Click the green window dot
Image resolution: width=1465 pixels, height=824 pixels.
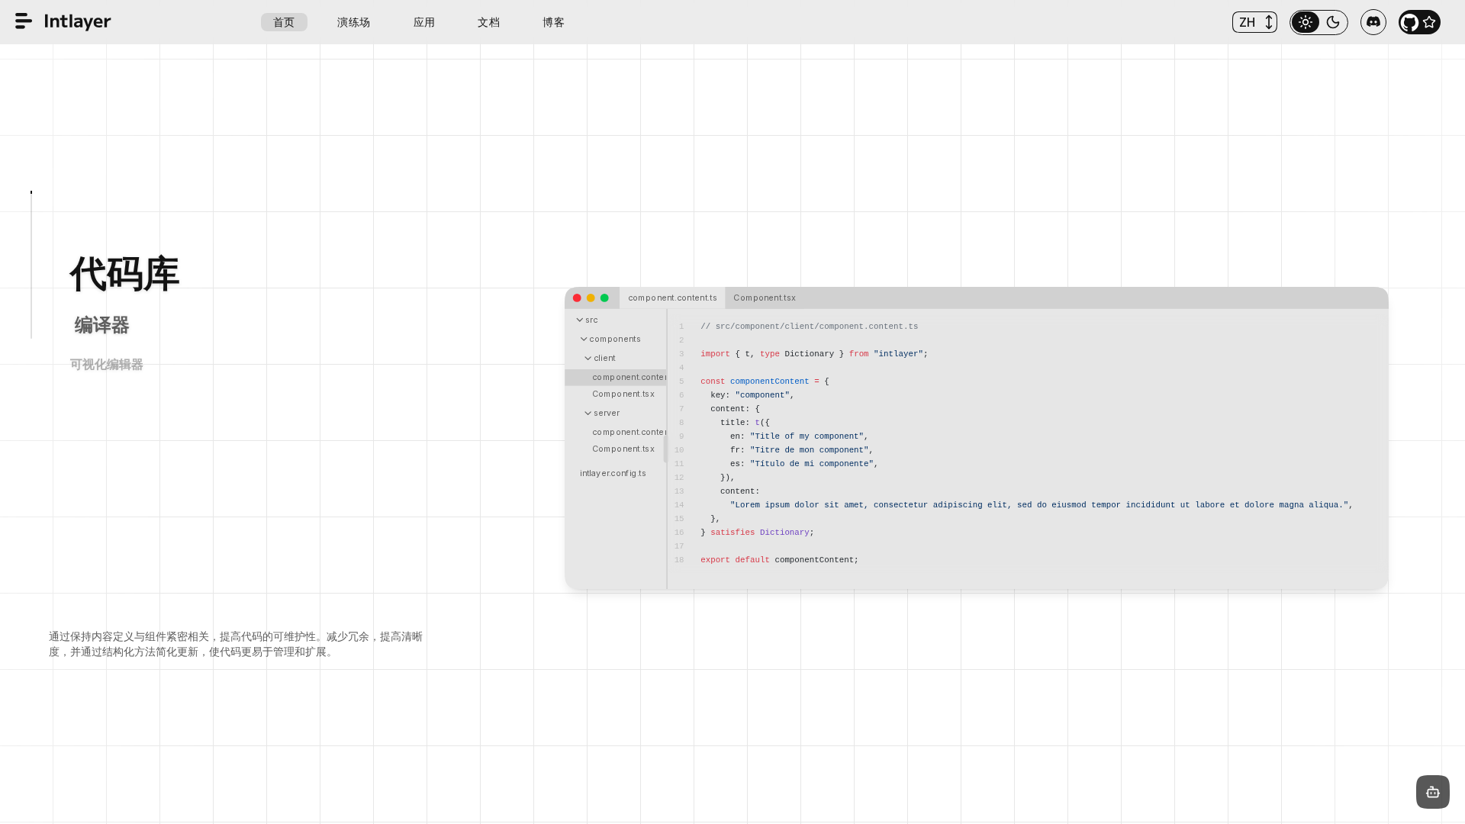[x=604, y=298]
